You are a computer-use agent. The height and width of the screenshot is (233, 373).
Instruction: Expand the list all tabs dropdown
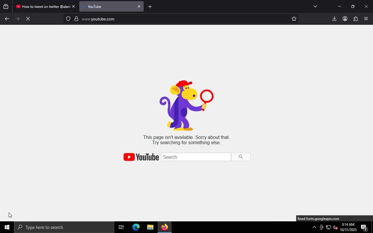pos(315,6)
